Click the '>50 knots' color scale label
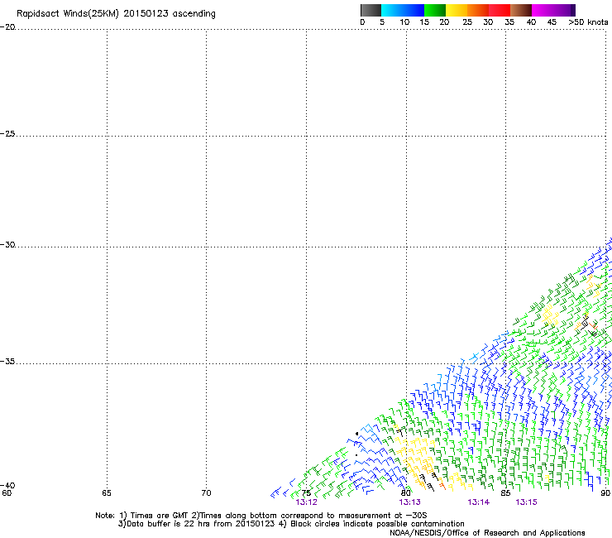This screenshot has width=612, height=538. coord(588,22)
